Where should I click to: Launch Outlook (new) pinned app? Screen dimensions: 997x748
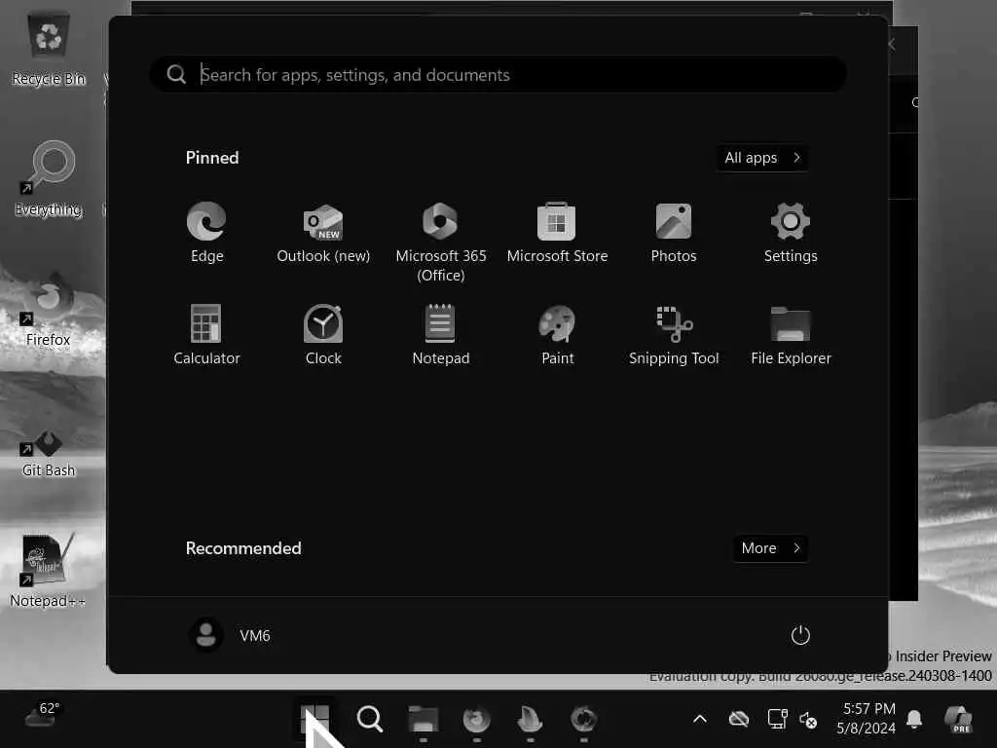(323, 232)
